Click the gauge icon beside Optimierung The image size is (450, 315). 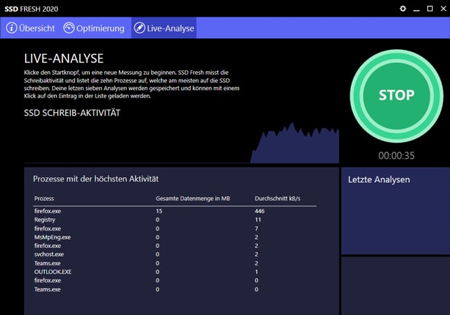(69, 28)
